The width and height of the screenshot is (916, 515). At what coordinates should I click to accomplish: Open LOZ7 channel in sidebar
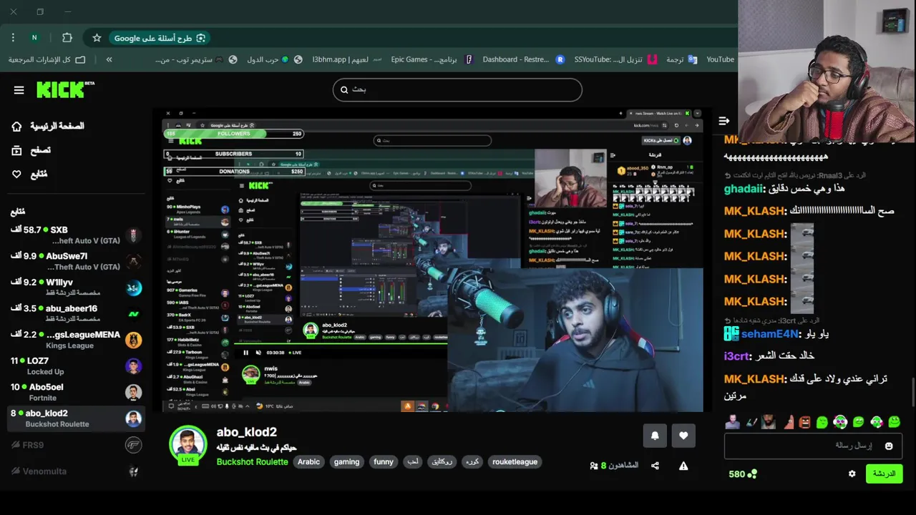(x=76, y=366)
